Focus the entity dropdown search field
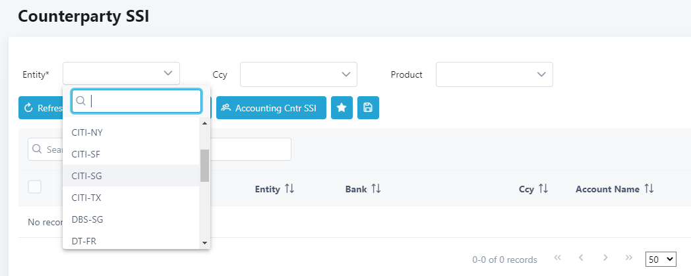Viewport: 691px width, 276px height. 142,101
